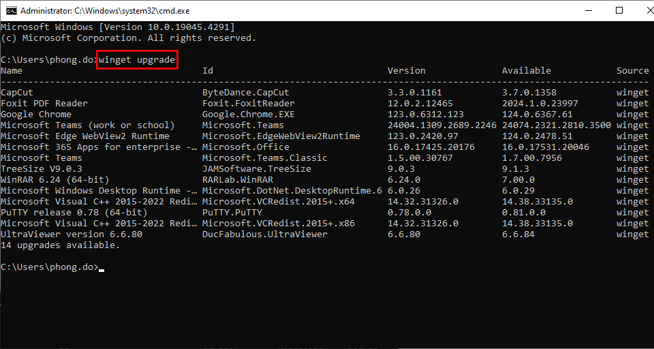This screenshot has width=654, height=349.
Task: Open the cmd.exe title bar system icon
Action: (12, 10)
